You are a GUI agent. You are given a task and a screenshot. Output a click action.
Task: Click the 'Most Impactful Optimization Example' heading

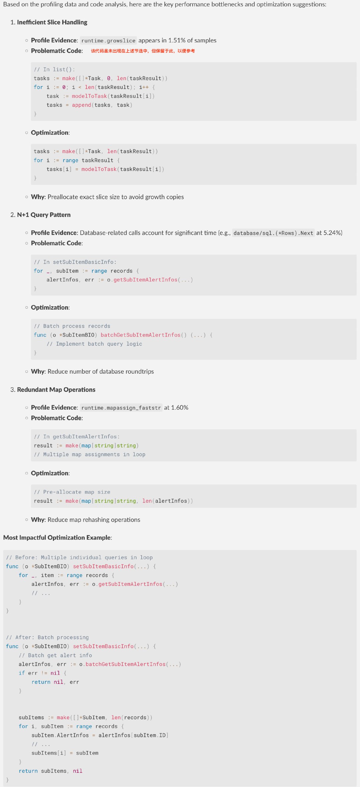58,538
